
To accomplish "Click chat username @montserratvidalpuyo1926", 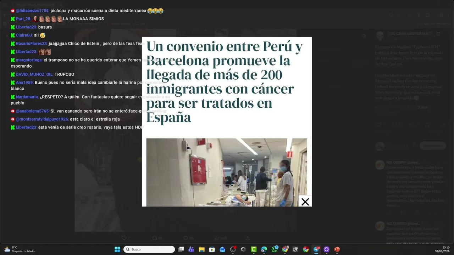I will 42,119.
